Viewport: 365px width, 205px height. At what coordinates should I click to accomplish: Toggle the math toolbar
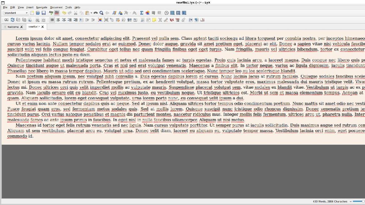[172, 13]
